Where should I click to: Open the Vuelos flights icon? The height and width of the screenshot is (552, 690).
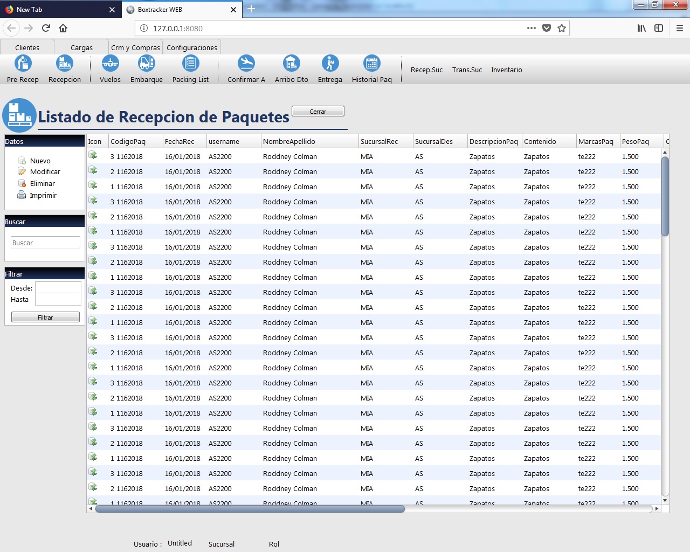(x=110, y=64)
